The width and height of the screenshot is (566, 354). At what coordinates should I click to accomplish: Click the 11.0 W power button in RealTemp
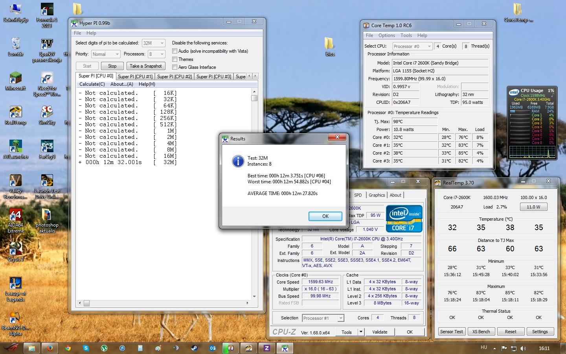[533, 207]
